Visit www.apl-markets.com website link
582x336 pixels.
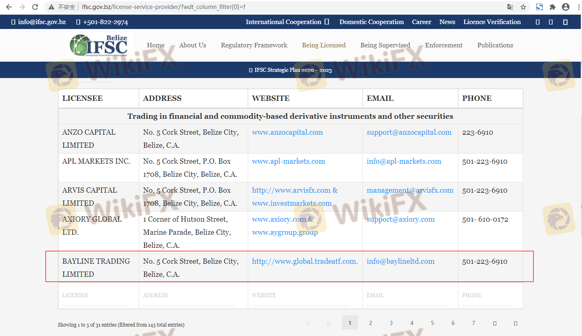(x=289, y=161)
